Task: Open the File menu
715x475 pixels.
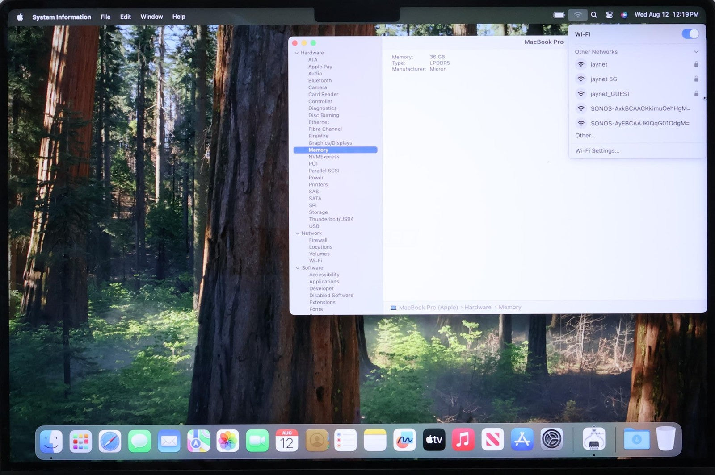Action: point(105,17)
